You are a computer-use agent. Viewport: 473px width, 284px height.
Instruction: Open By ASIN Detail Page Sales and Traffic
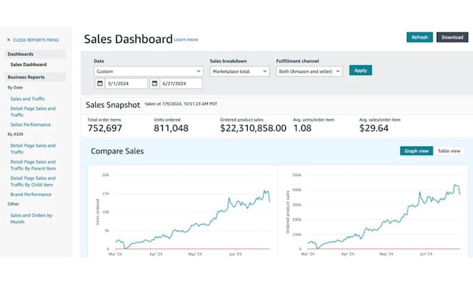(33, 149)
